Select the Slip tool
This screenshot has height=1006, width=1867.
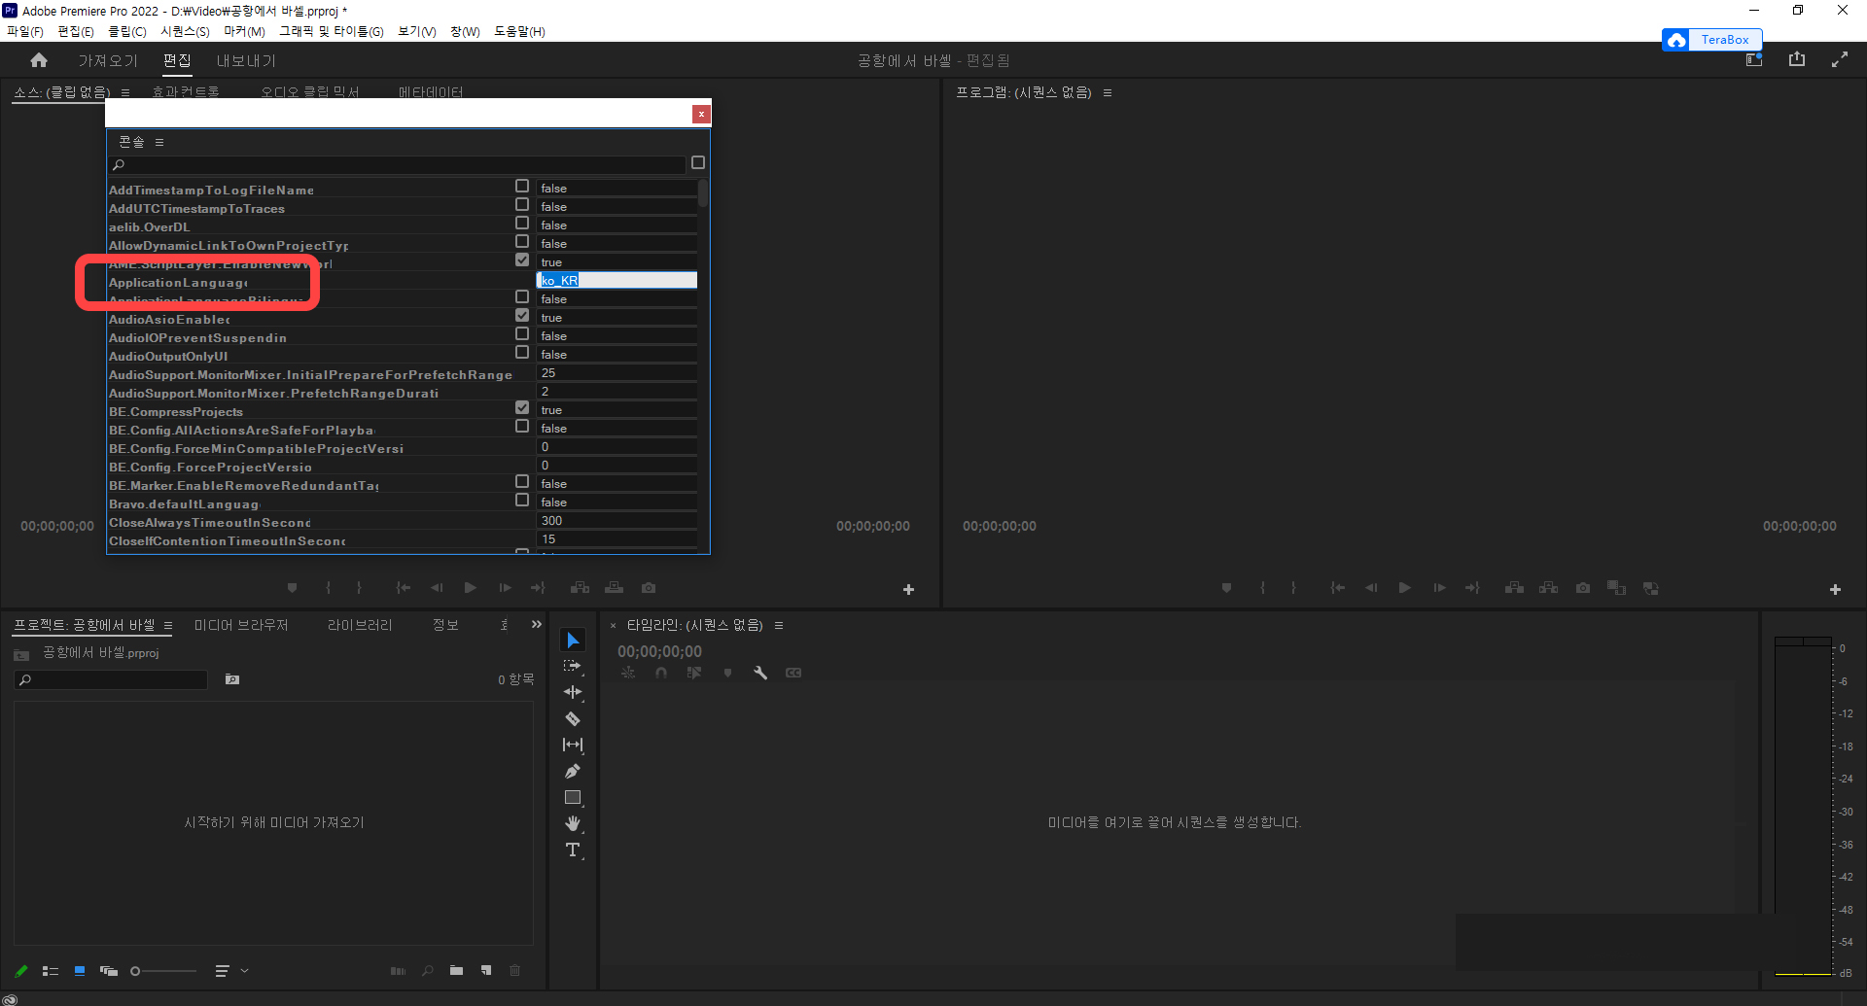pyautogui.click(x=573, y=745)
